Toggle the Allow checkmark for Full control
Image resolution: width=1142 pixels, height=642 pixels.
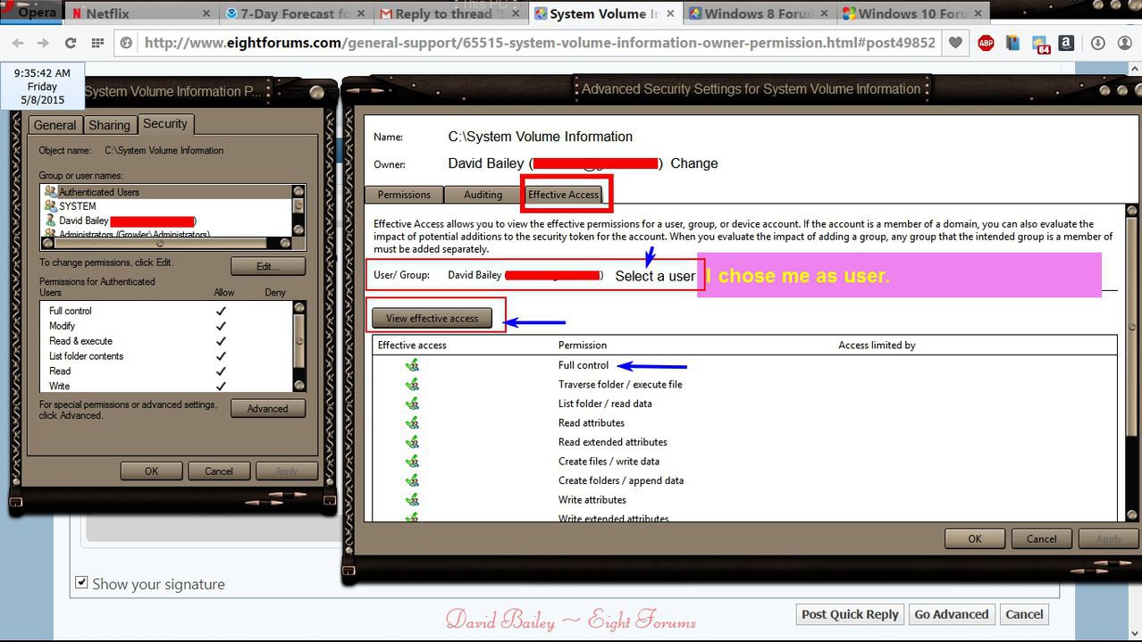[221, 311]
